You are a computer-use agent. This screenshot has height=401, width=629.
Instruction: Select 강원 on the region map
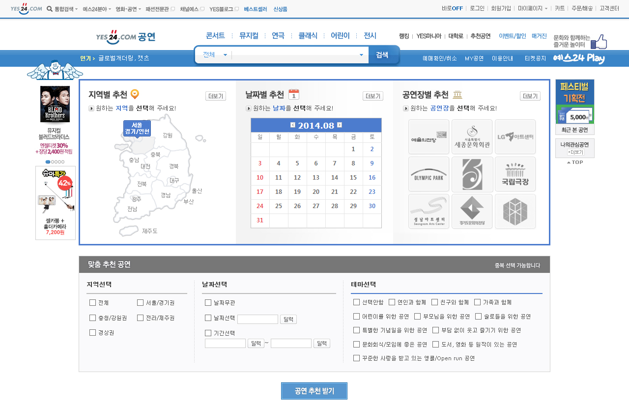click(168, 135)
